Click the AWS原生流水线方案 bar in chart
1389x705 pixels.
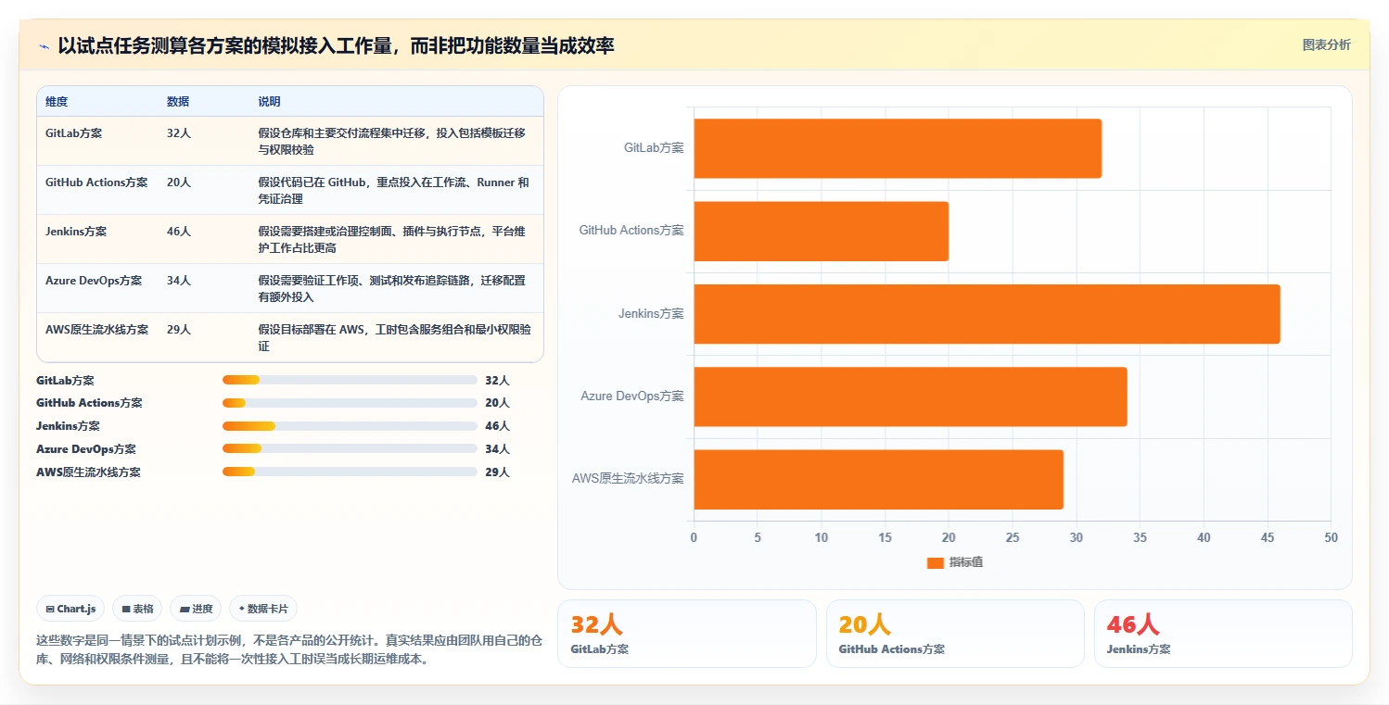[x=878, y=479]
